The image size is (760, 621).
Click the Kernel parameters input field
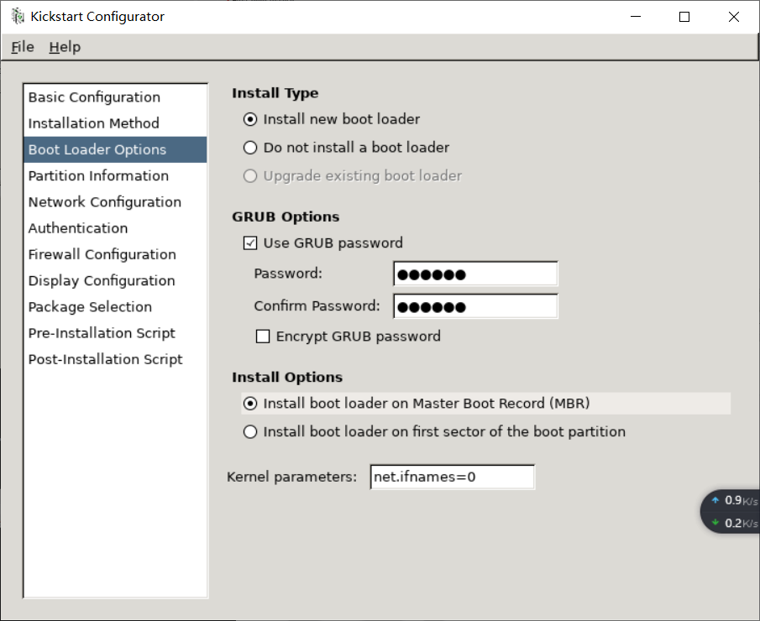pos(452,477)
